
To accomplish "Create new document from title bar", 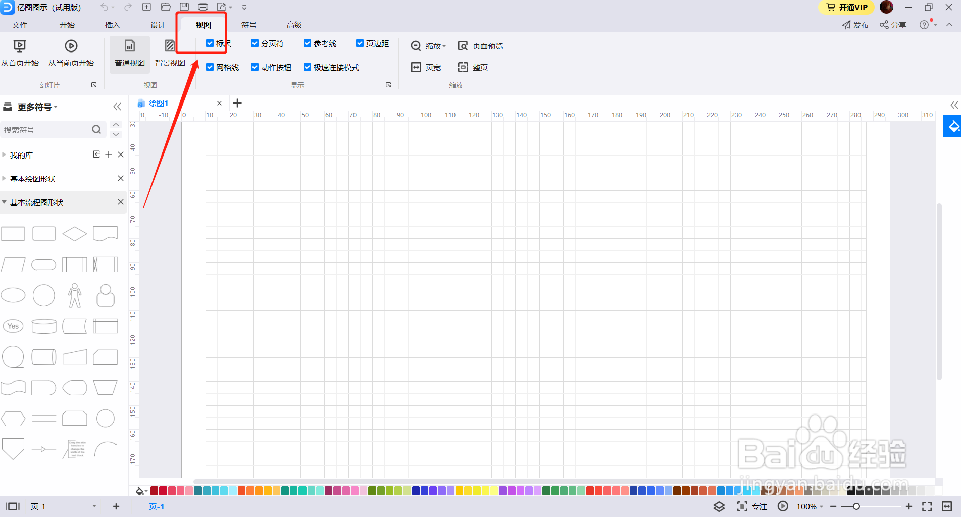I will tap(146, 7).
